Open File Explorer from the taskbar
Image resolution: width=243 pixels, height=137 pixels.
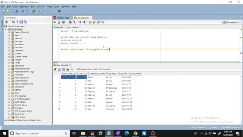click(x=83, y=133)
